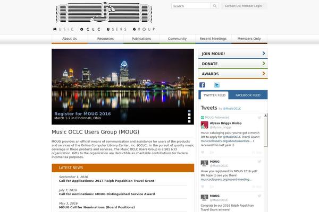Open 2017 Ralph Papakhian Travel Grant news
The image size is (319, 212).
106,181
